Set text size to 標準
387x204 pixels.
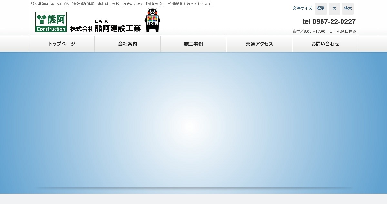321,8
